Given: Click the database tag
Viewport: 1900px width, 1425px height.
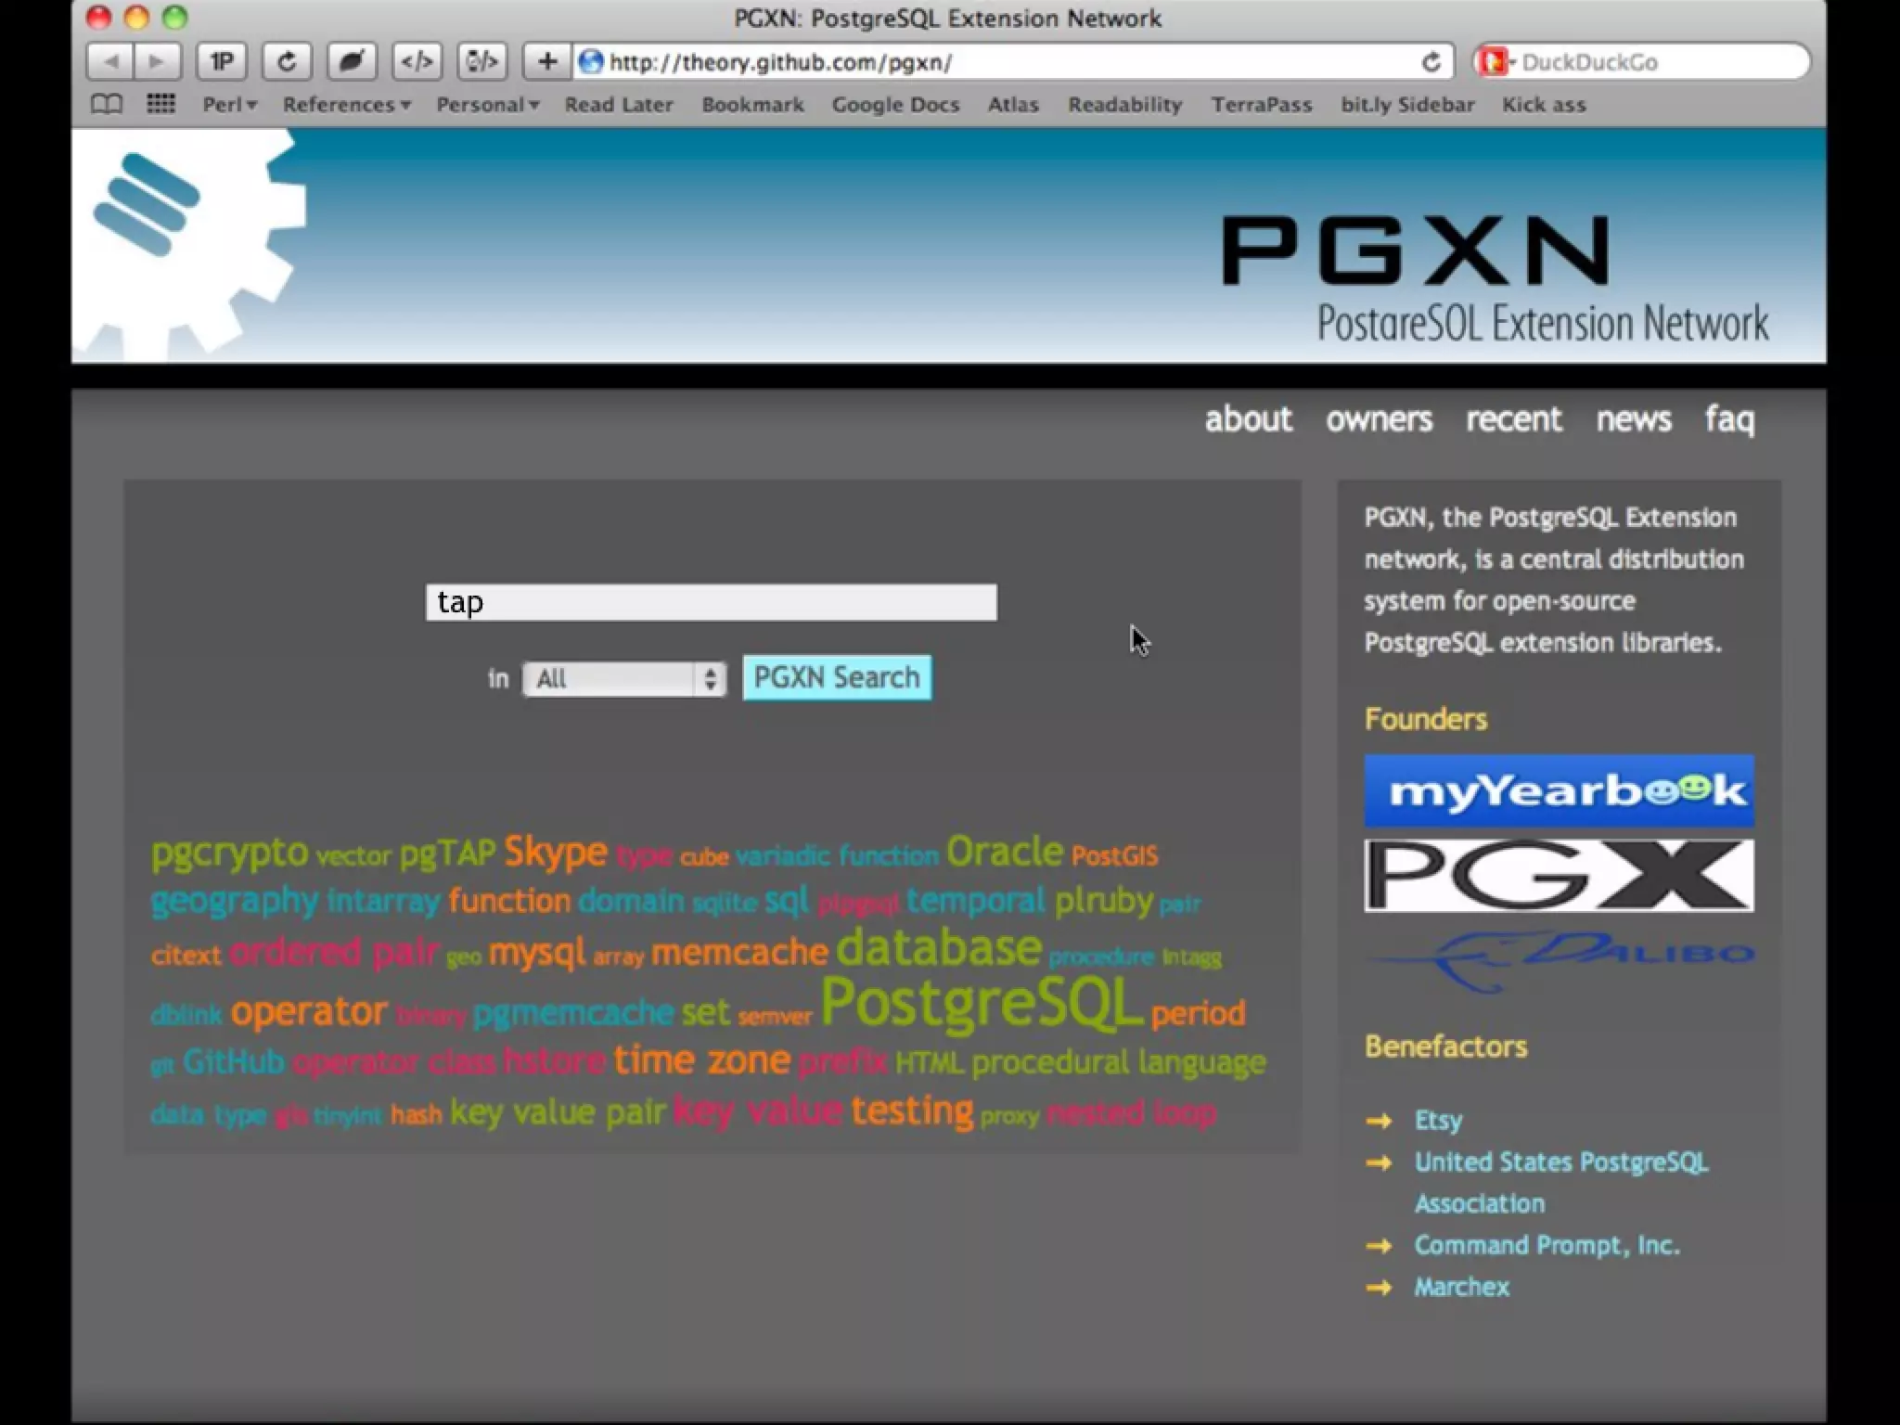Looking at the screenshot, I should [939, 948].
